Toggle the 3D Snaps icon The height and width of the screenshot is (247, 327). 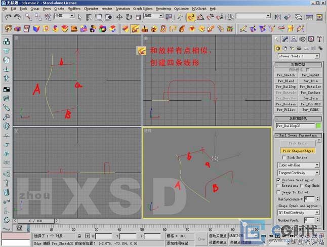pos(191,17)
